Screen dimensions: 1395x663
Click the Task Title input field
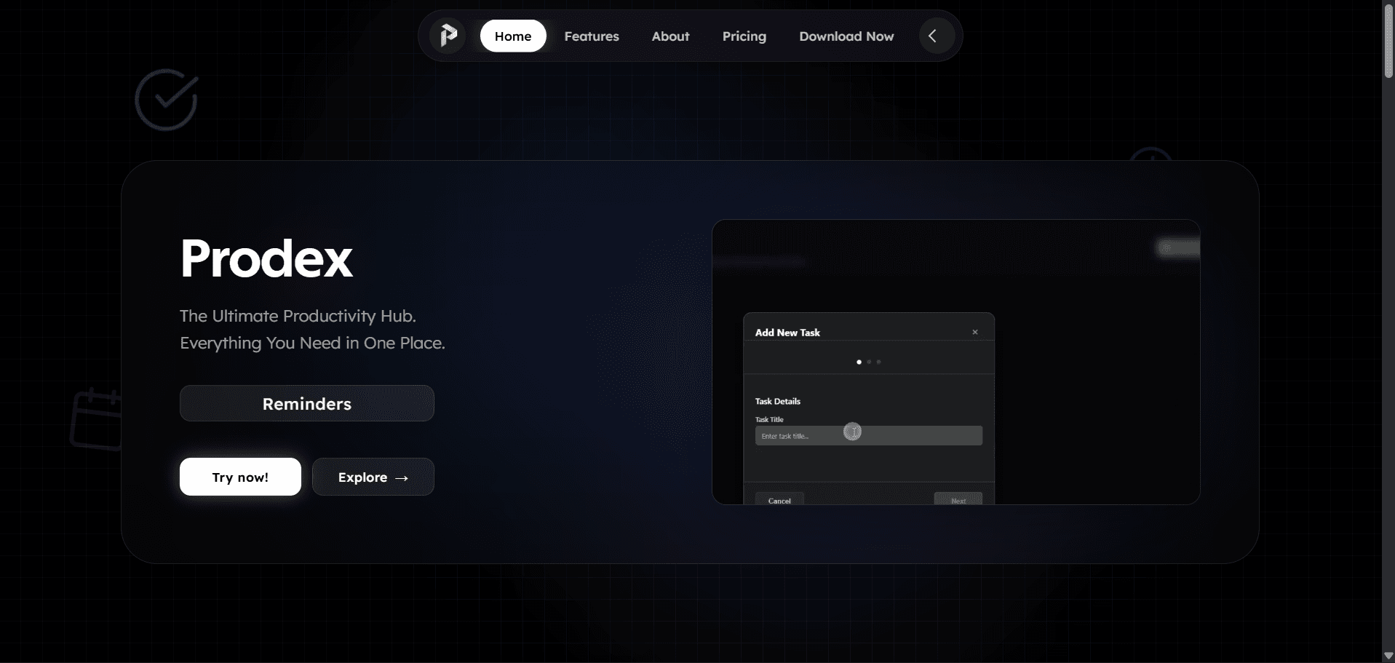(869, 434)
